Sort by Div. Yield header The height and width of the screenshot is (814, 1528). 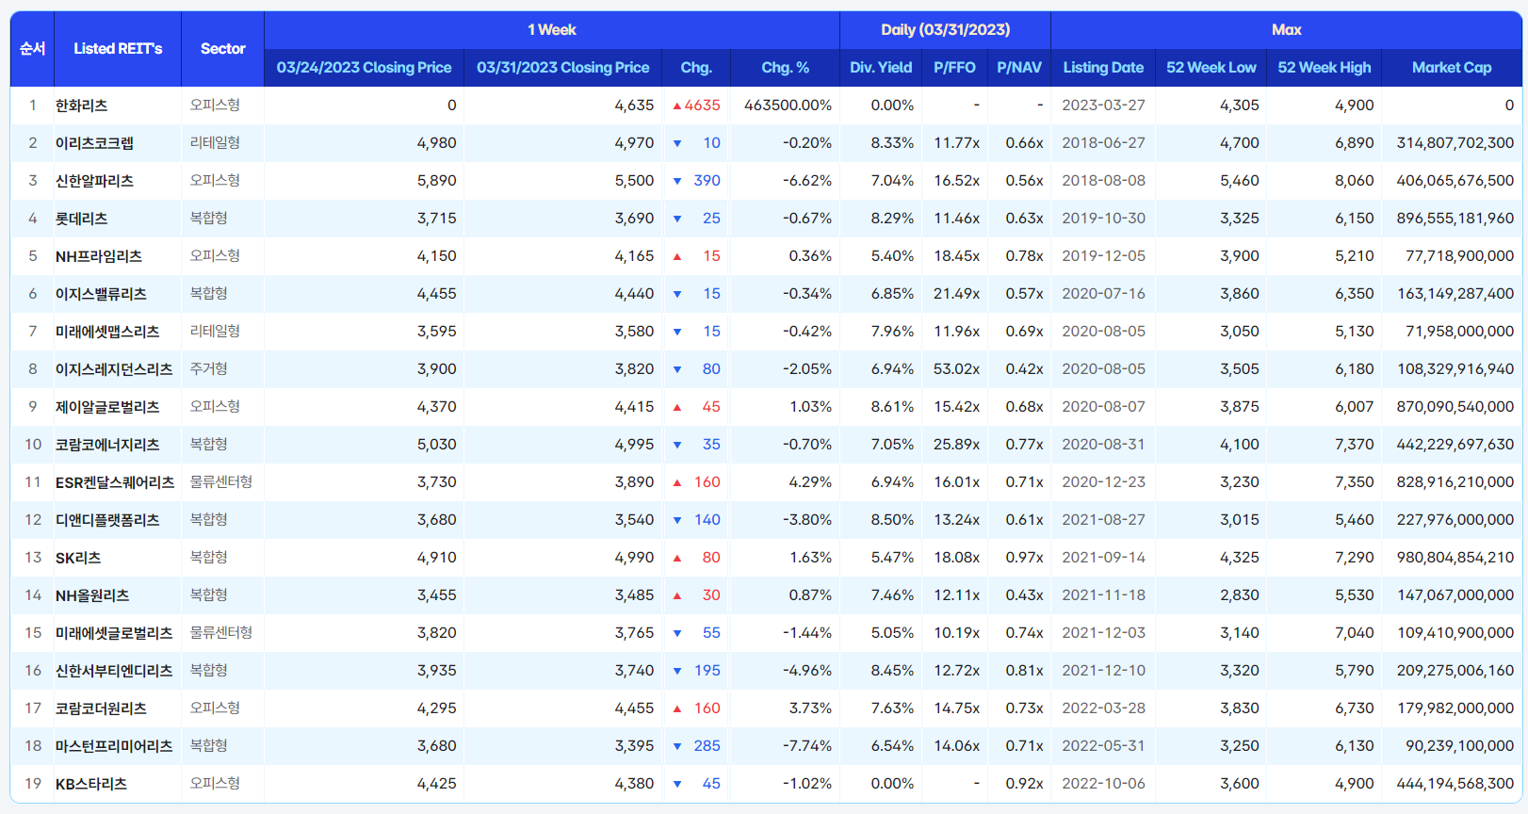click(x=881, y=68)
